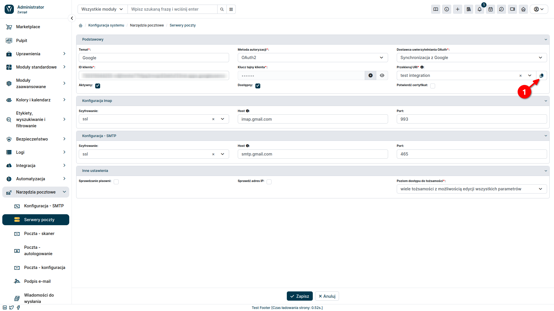Screen dimensions: 554x311
Task: Click the Zapisz button
Action: [x=300, y=296]
